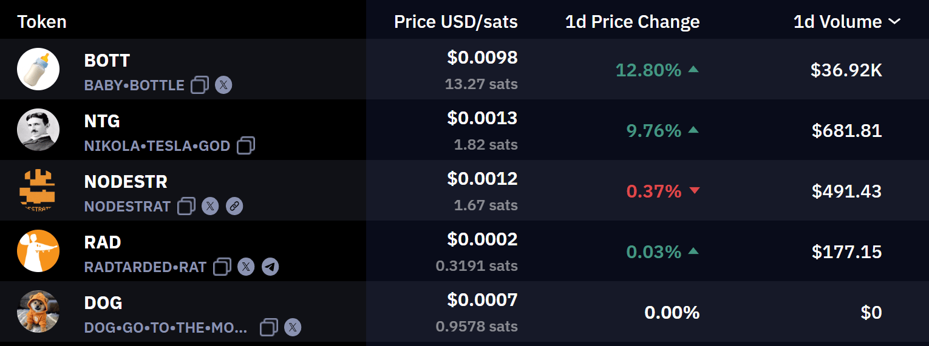The width and height of the screenshot is (929, 346).
Task: Sort by 1d Volume chevron
Action: pyautogui.click(x=894, y=22)
